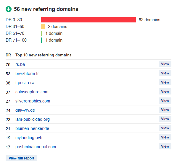The height and width of the screenshot is (168, 177).
Task: Open the rs.ba domain link
Action: tap(20, 64)
